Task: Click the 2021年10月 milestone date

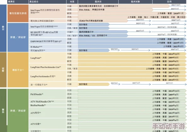Action: click(x=176, y=5)
